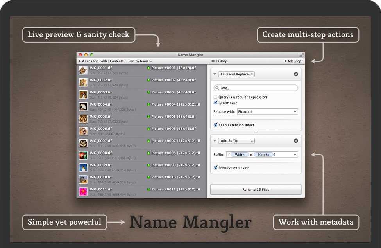Image resolution: width=381 pixels, height=248 pixels.
Task: Open the Add Suffix step type dropdown
Action: (x=236, y=140)
